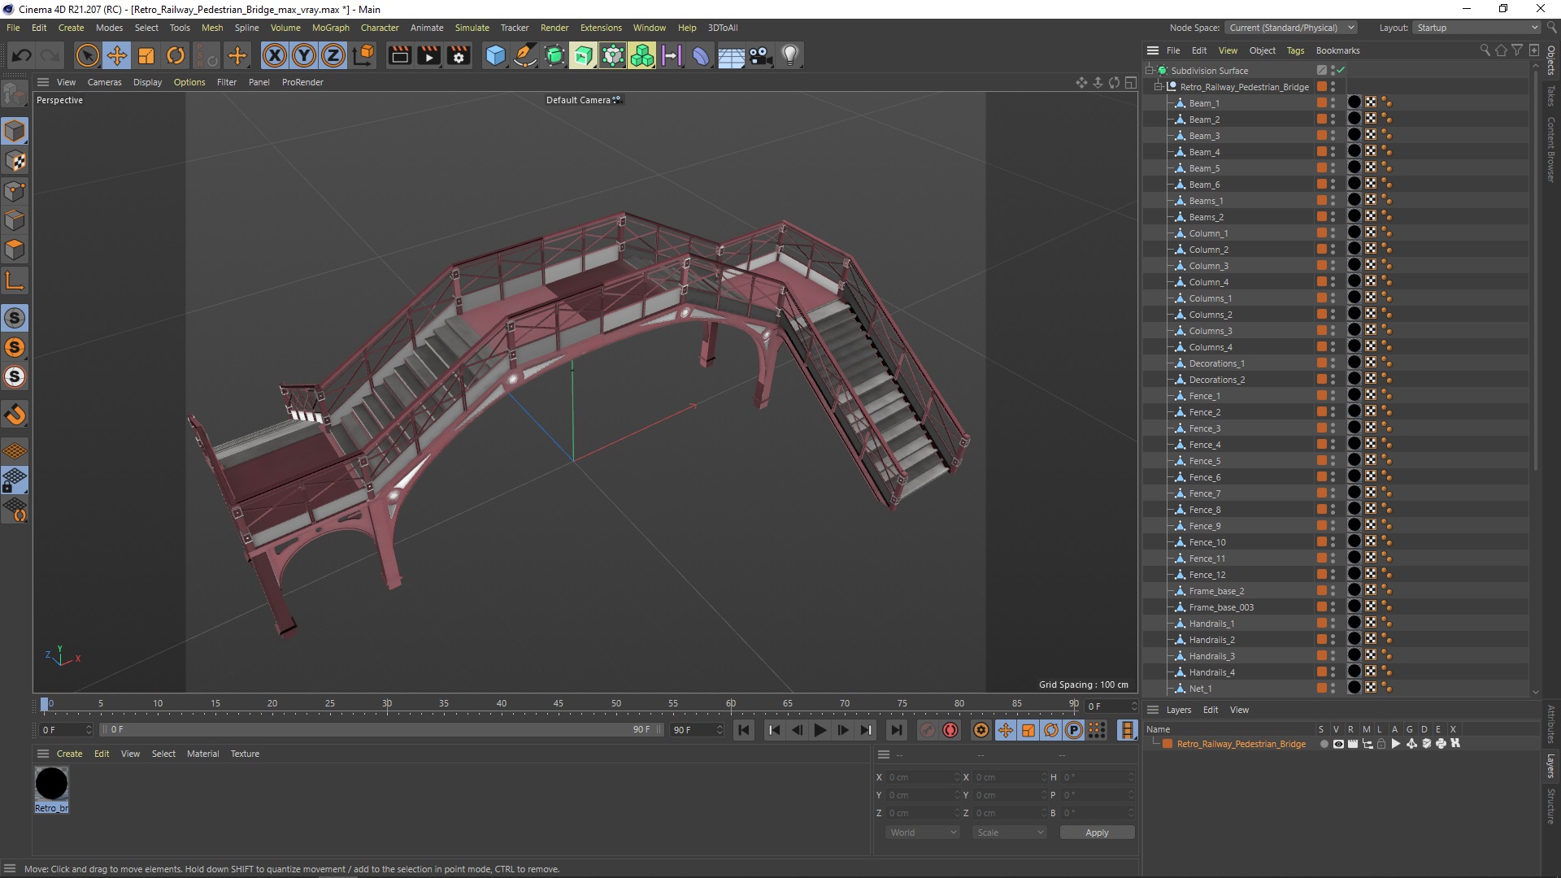The image size is (1561, 878).
Task: Click the Light object icon
Action: [789, 55]
